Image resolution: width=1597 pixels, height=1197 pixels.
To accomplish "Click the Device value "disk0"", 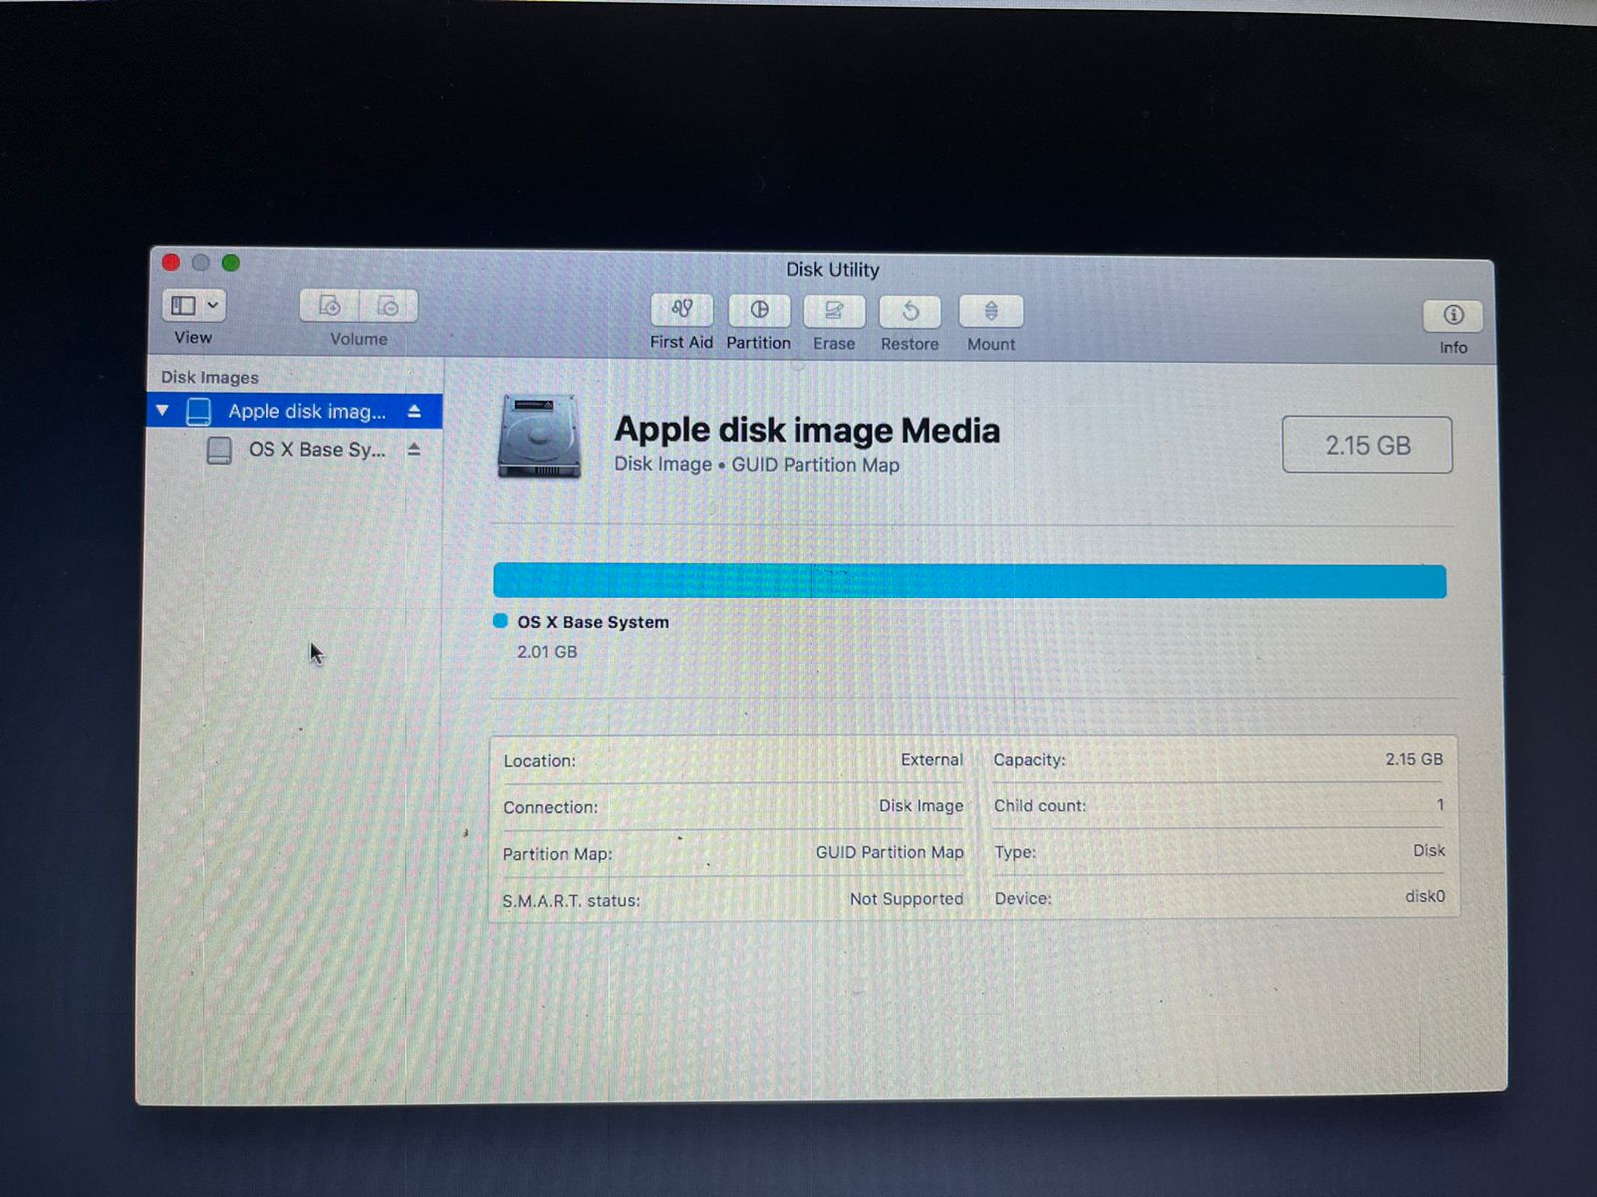I will tap(1425, 896).
